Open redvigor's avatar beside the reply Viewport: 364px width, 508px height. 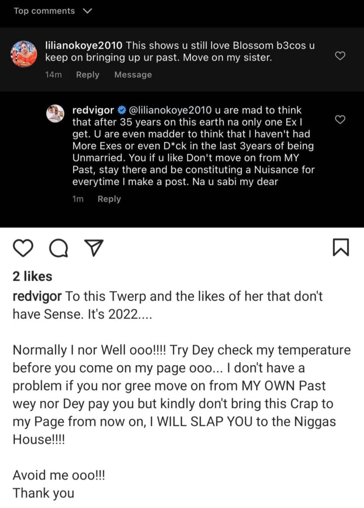[55, 114]
